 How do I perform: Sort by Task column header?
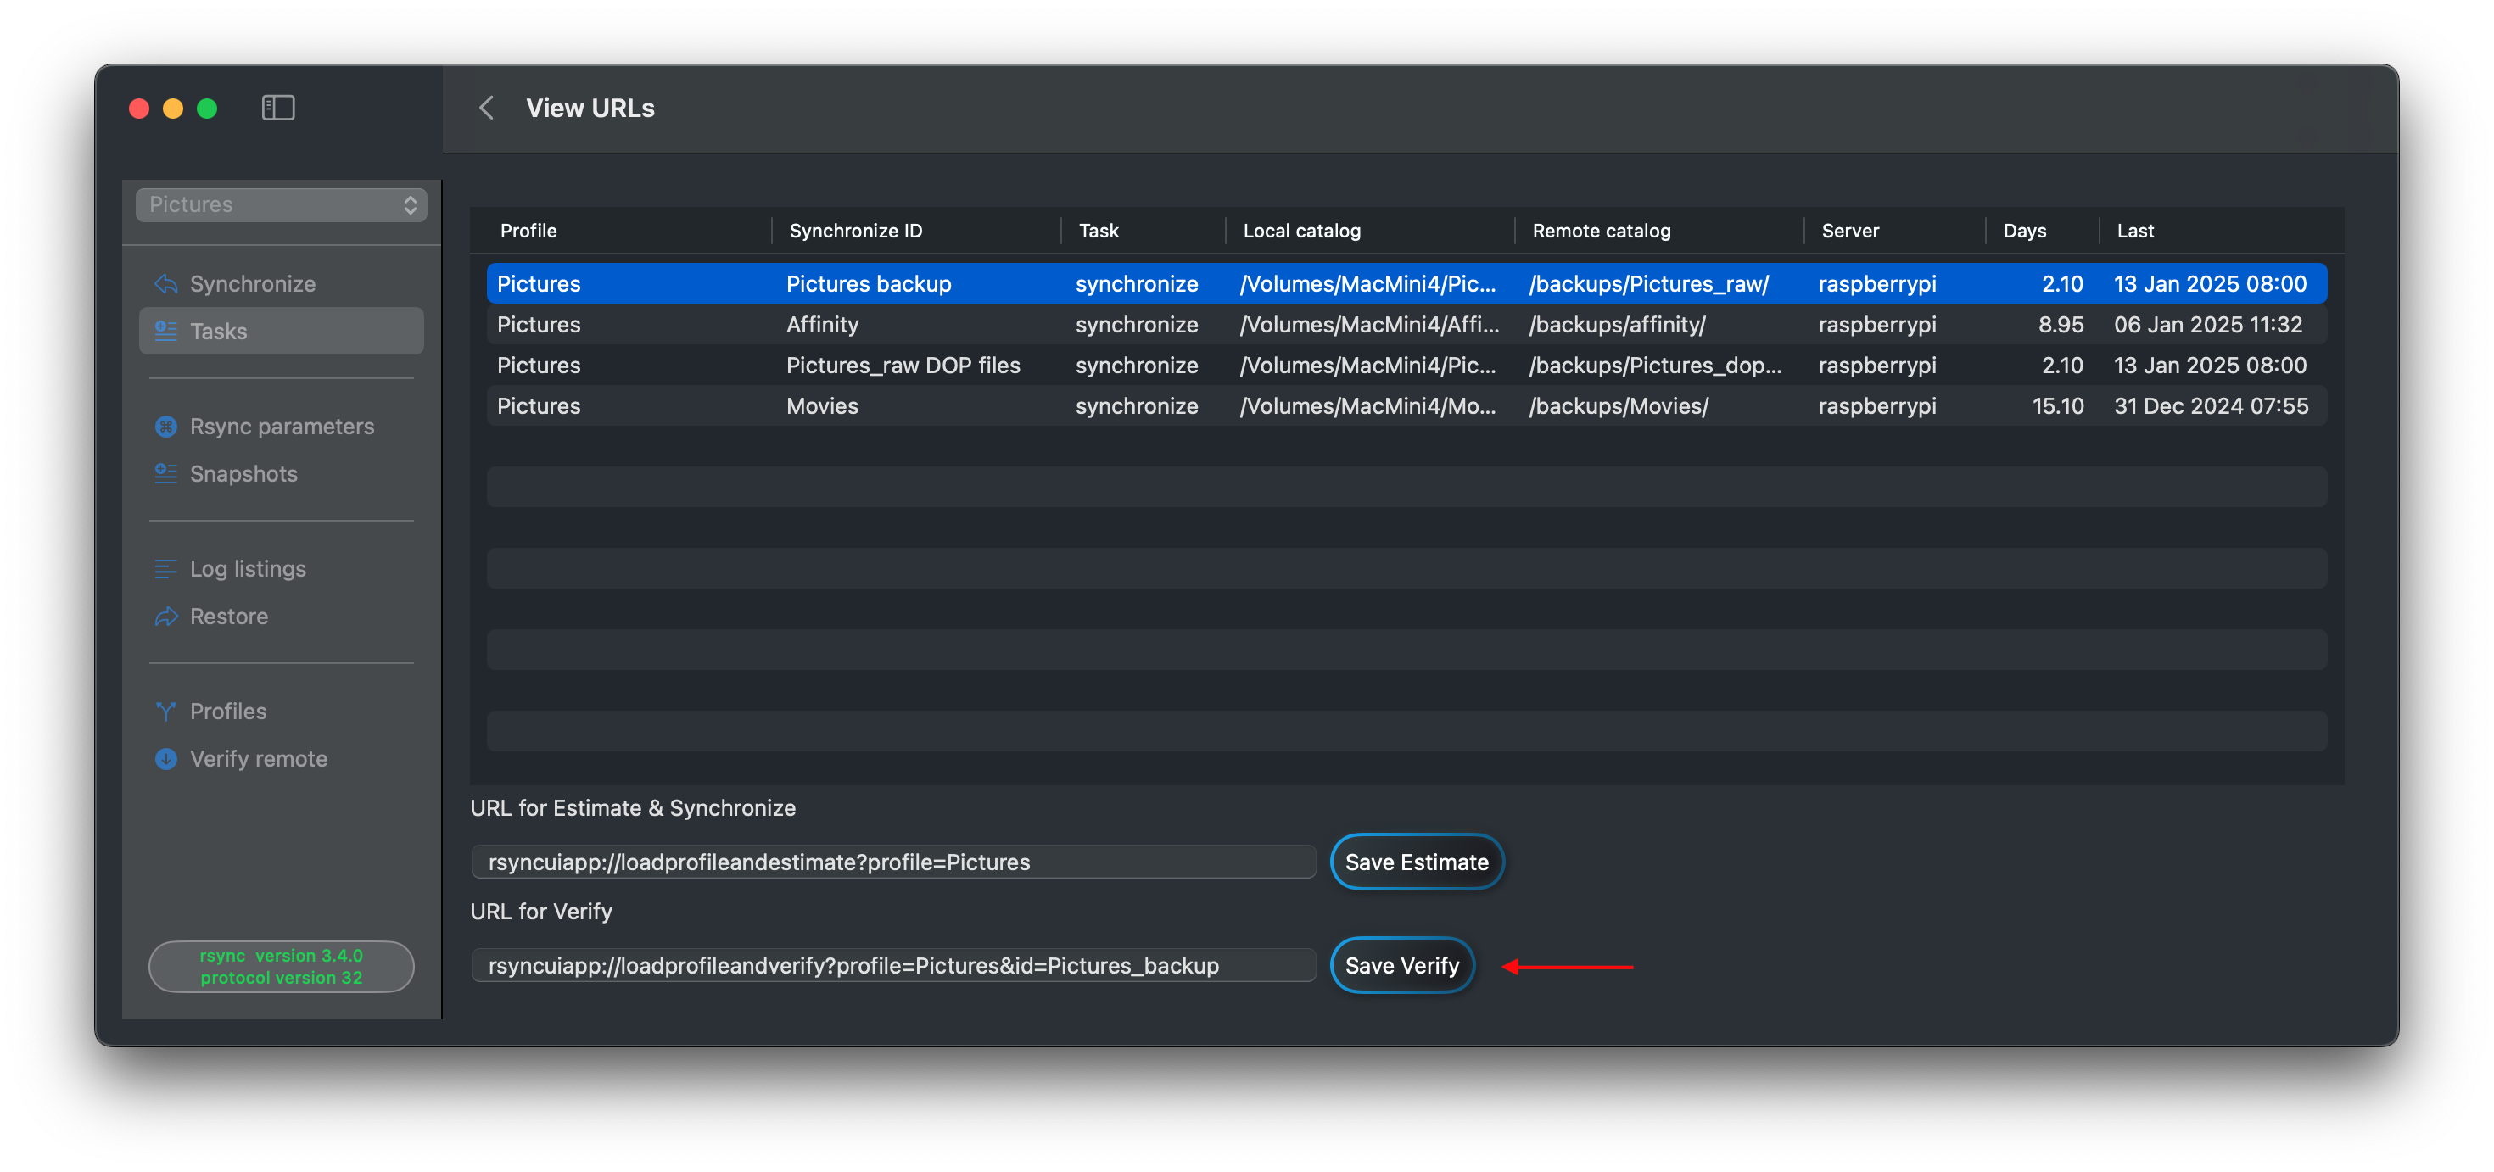coord(1099,231)
